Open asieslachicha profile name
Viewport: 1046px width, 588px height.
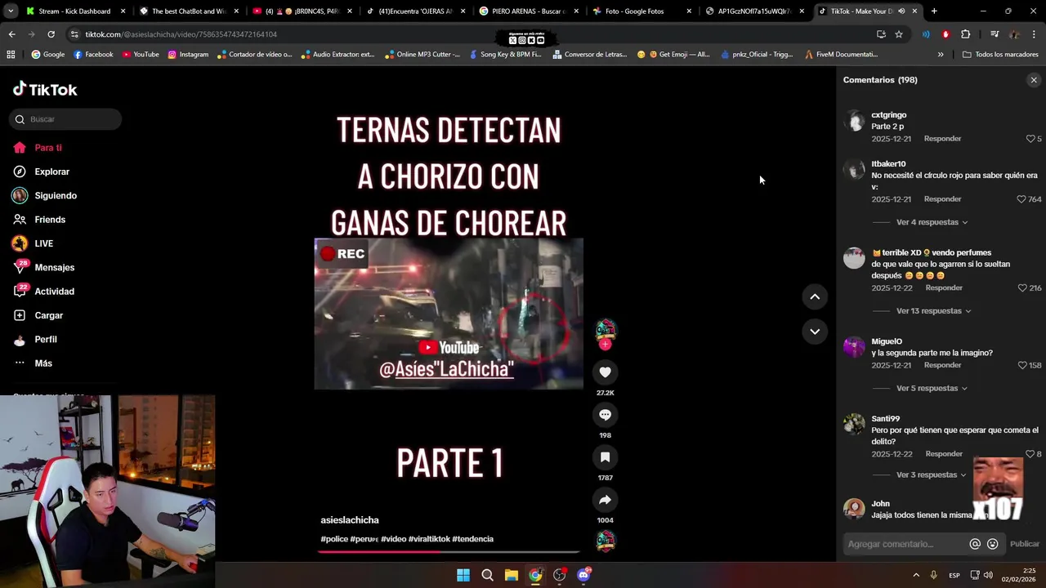click(350, 520)
